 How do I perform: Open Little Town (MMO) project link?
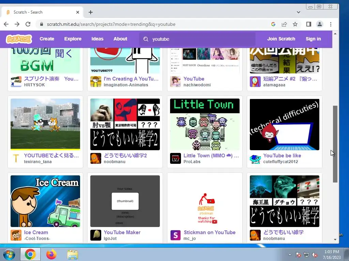pyautogui.click(x=211, y=156)
